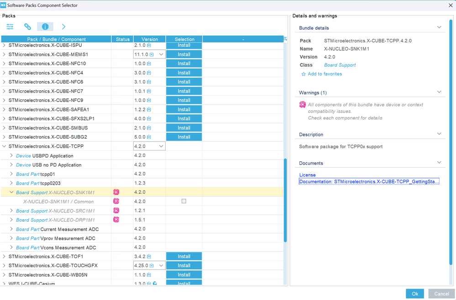Expand Board Part Current Measurement ADC
The height and width of the screenshot is (300, 456).
tap(11, 229)
